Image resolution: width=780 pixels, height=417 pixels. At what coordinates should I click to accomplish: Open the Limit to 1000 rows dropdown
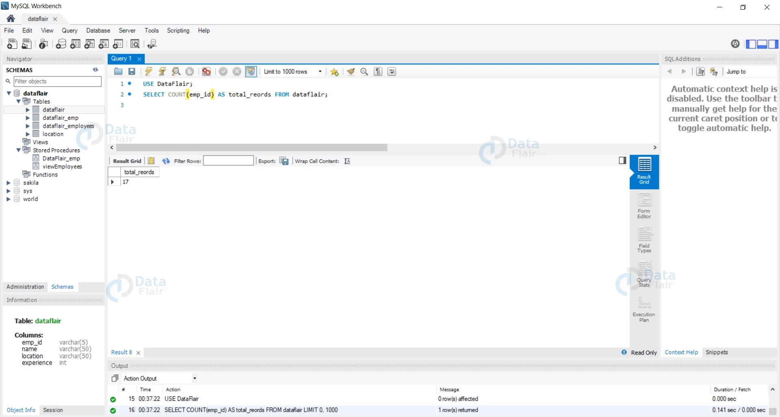[320, 71]
